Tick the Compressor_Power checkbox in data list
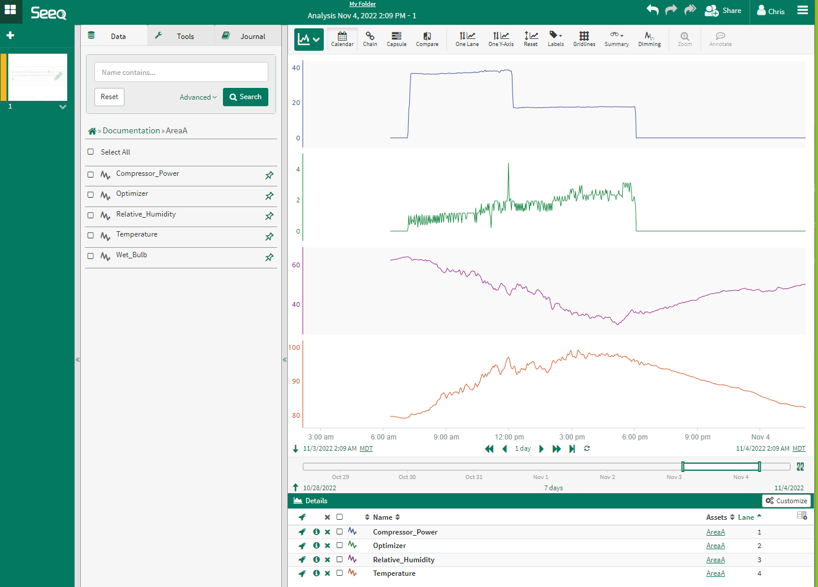 point(91,175)
